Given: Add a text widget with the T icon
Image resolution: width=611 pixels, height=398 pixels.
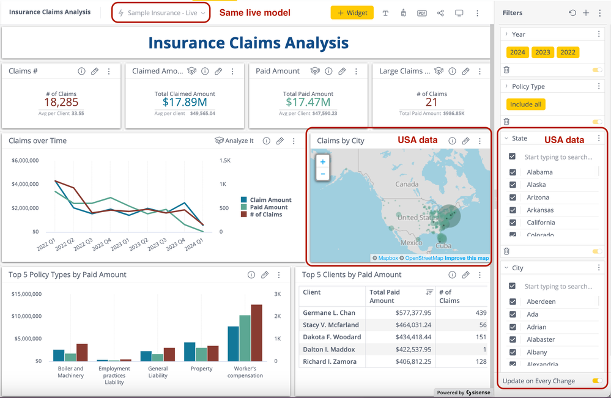Looking at the screenshot, I should pyautogui.click(x=385, y=13).
